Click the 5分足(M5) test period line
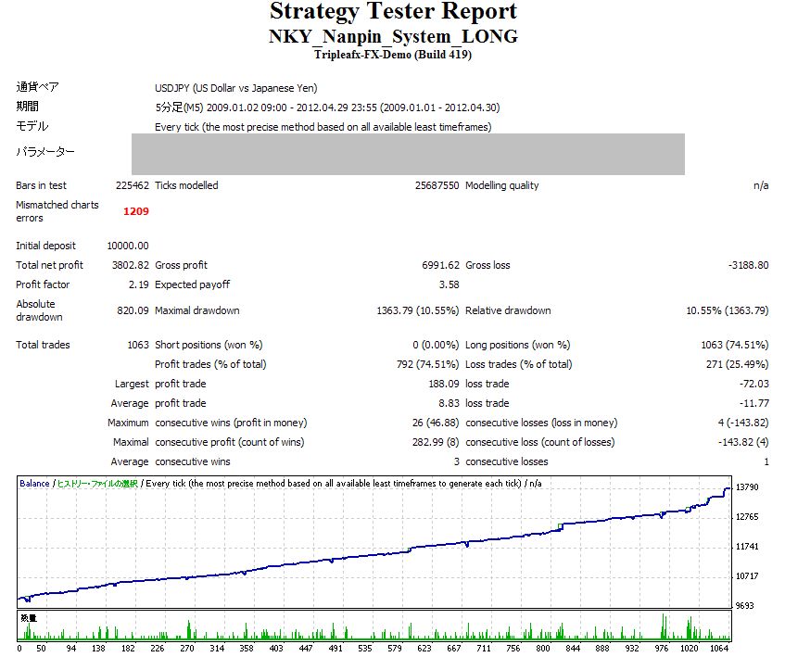Viewport: 785px width, 657px height. (327, 107)
